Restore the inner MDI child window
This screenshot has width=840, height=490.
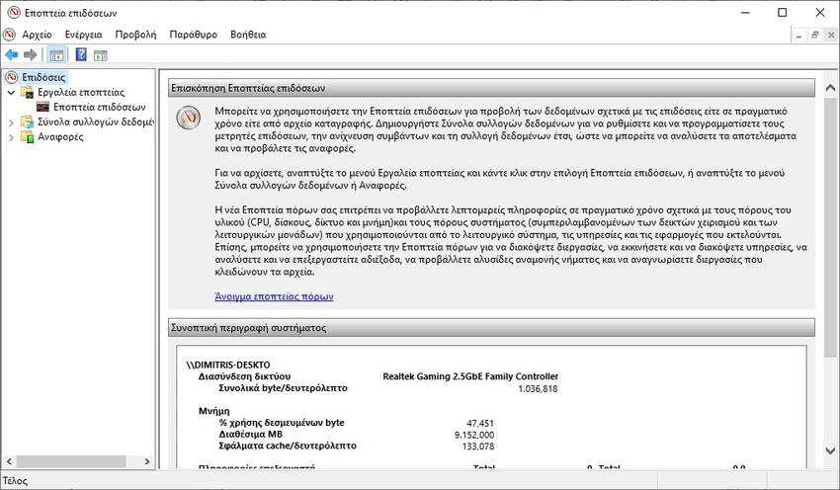pyautogui.click(x=815, y=35)
